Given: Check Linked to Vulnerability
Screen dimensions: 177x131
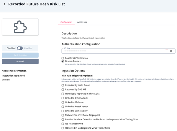Looking at the screenshot, I should pos(63,111).
